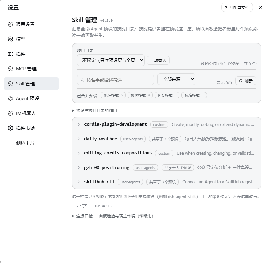Click the MCP 管理 gear icon

[10, 69]
